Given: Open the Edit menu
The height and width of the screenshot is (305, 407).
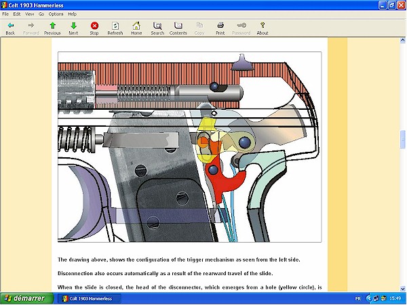Looking at the screenshot, I should point(17,14).
